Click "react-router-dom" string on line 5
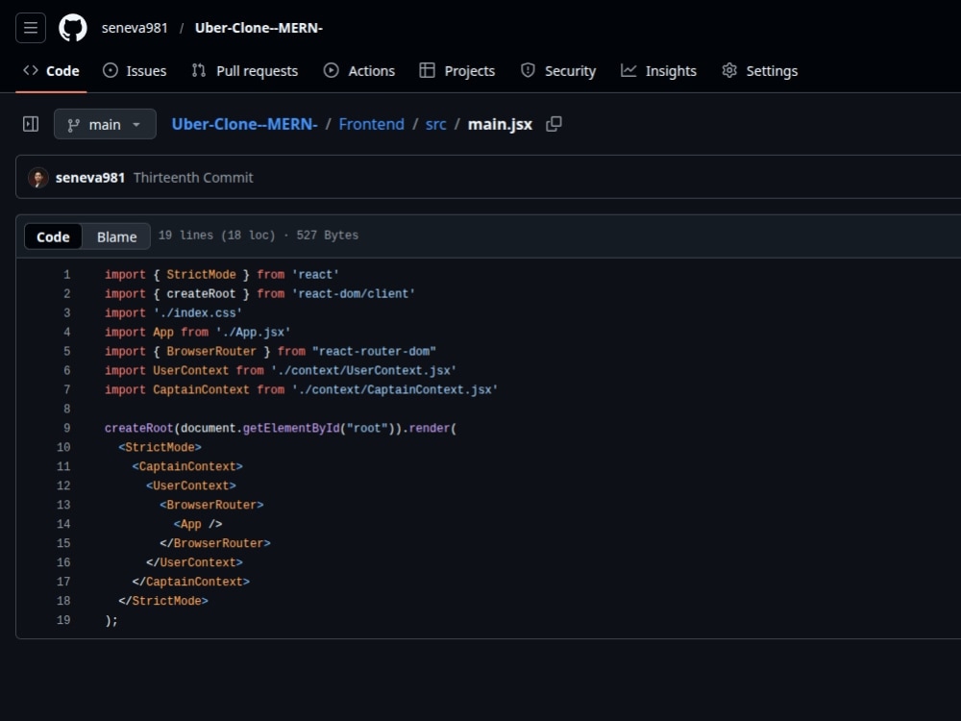The image size is (961, 721). [374, 351]
